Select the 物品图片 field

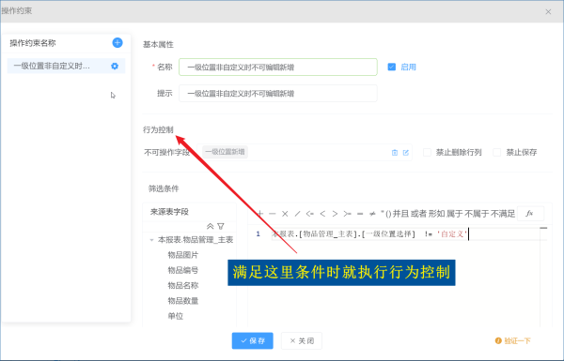tap(183, 255)
